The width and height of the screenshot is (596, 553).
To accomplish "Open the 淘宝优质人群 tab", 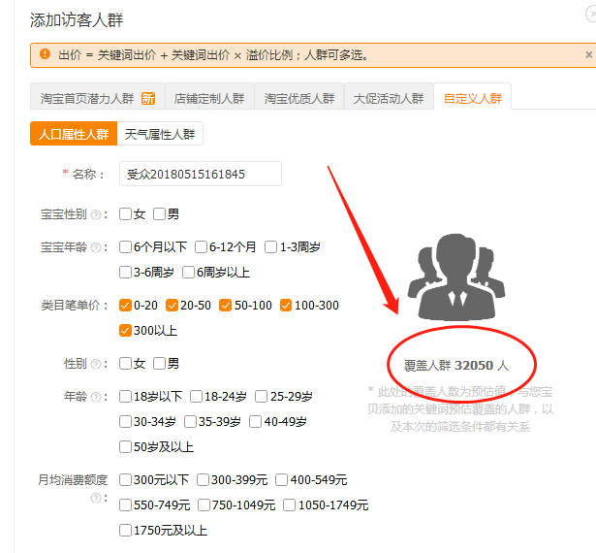I will tap(299, 98).
